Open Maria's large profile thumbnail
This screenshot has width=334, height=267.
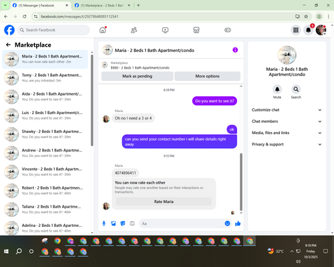coord(287,55)
